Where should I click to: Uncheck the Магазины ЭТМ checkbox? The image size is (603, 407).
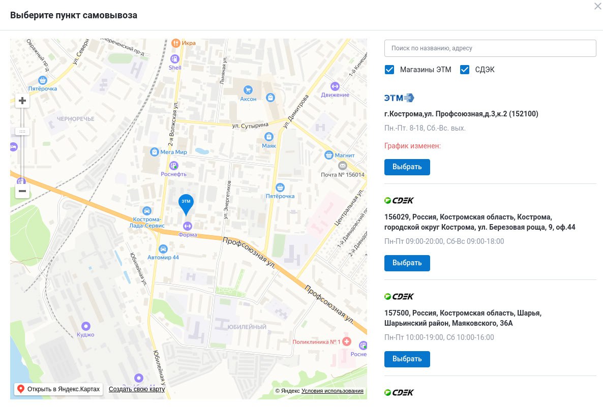389,70
